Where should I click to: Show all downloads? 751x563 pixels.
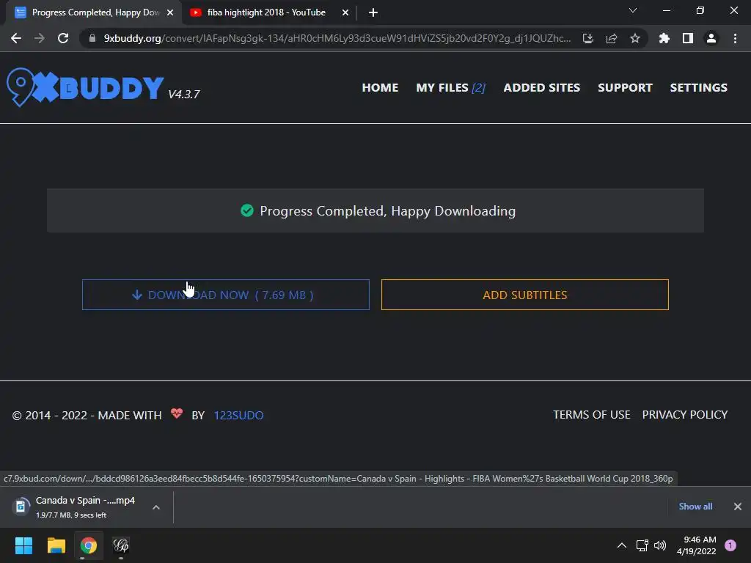tap(695, 507)
